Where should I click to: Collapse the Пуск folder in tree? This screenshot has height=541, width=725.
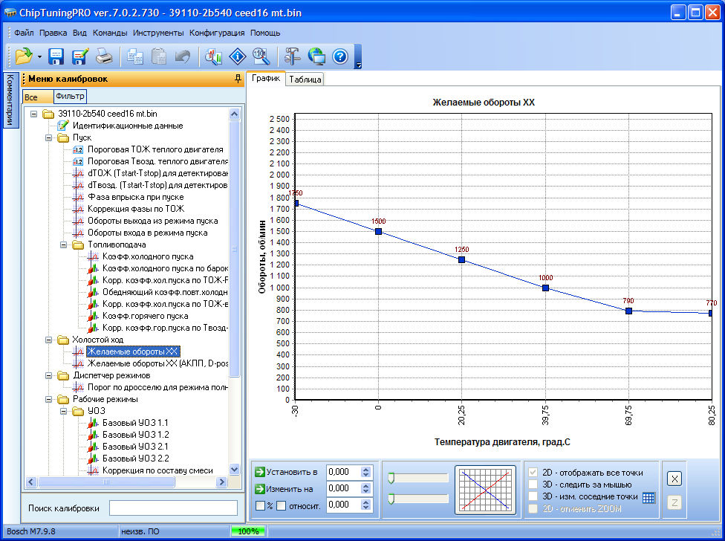[49, 137]
